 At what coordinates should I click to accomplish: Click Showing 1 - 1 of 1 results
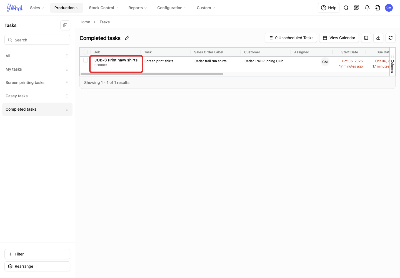[x=107, y=83]
